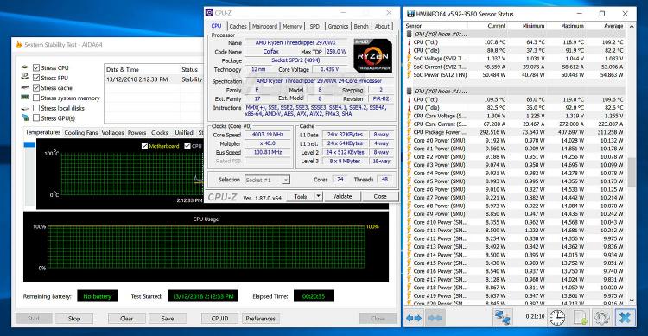The image size is (648, 336).
Task: Click the blue X icon in HWiNFO toolbar
Action: pyautogui.click(x=625, y=317)
